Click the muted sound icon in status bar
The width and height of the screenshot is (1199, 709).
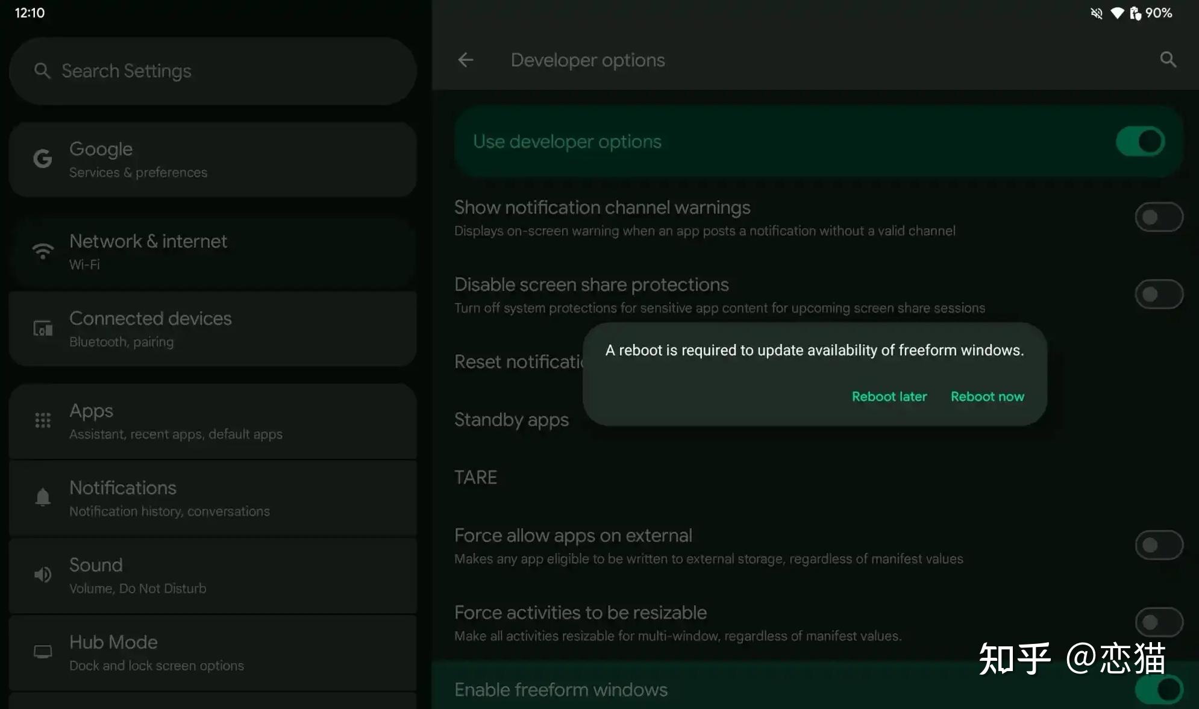(1096, 13)
